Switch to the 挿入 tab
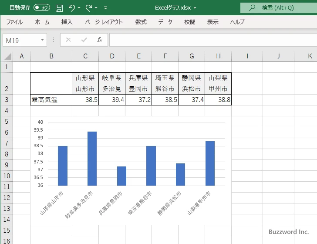This screenshot has width=317, height=244. tap(67, 22)
